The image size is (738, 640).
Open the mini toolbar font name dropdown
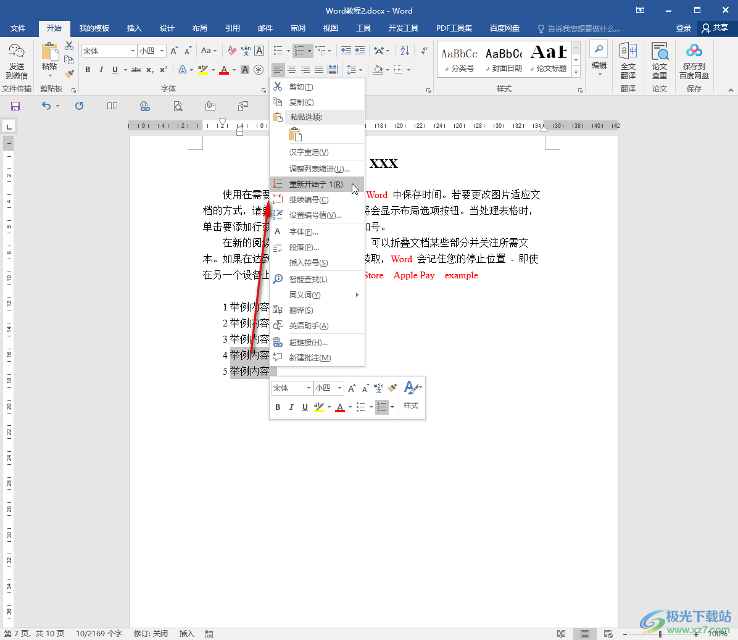click(x=309, y=388)
